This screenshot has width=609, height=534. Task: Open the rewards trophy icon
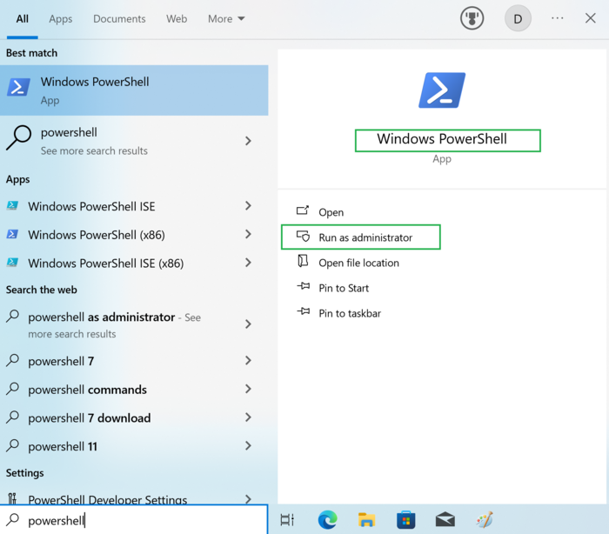click(472, 18)
